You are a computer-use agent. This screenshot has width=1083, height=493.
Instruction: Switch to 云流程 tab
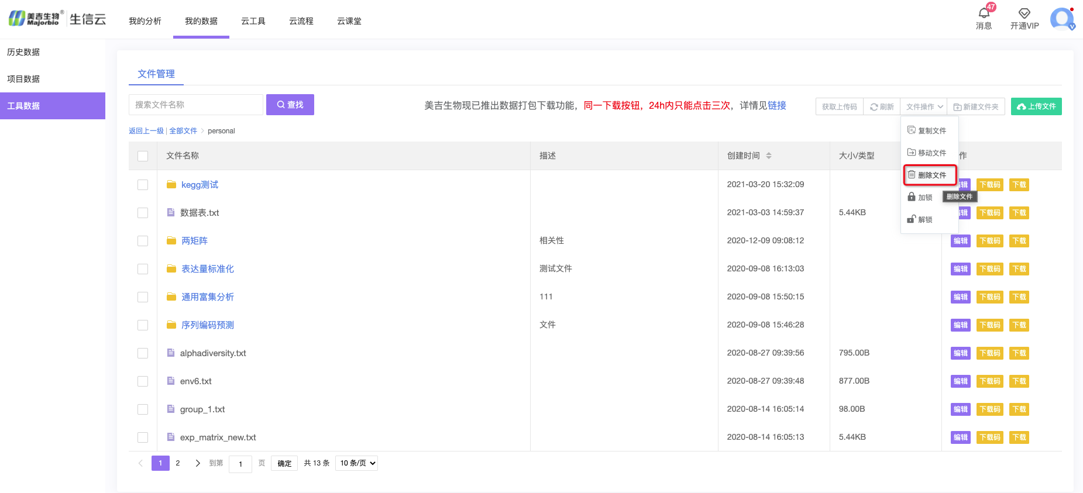click(301, 21)
